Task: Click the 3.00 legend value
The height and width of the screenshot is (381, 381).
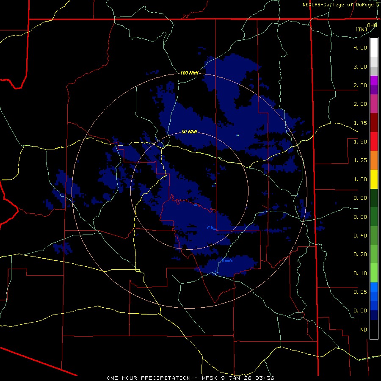Action: [x=360, y=66]
